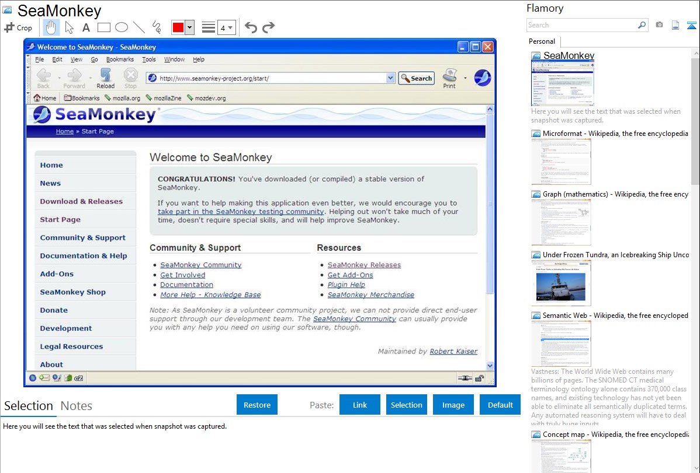Image resolution: width=700 pixels, height=473 pixels.
Task: Select the straight line tool
Action: [138, 27]
